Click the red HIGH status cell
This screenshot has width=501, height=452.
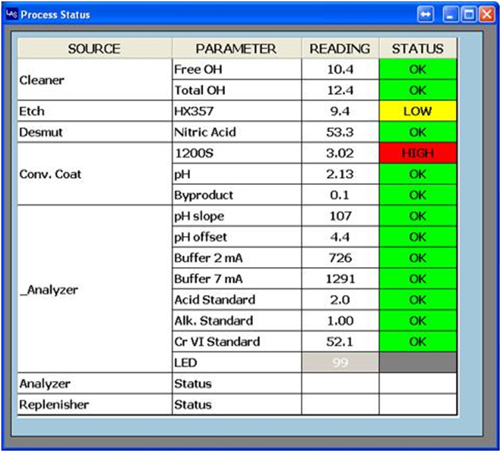point(418,153)
